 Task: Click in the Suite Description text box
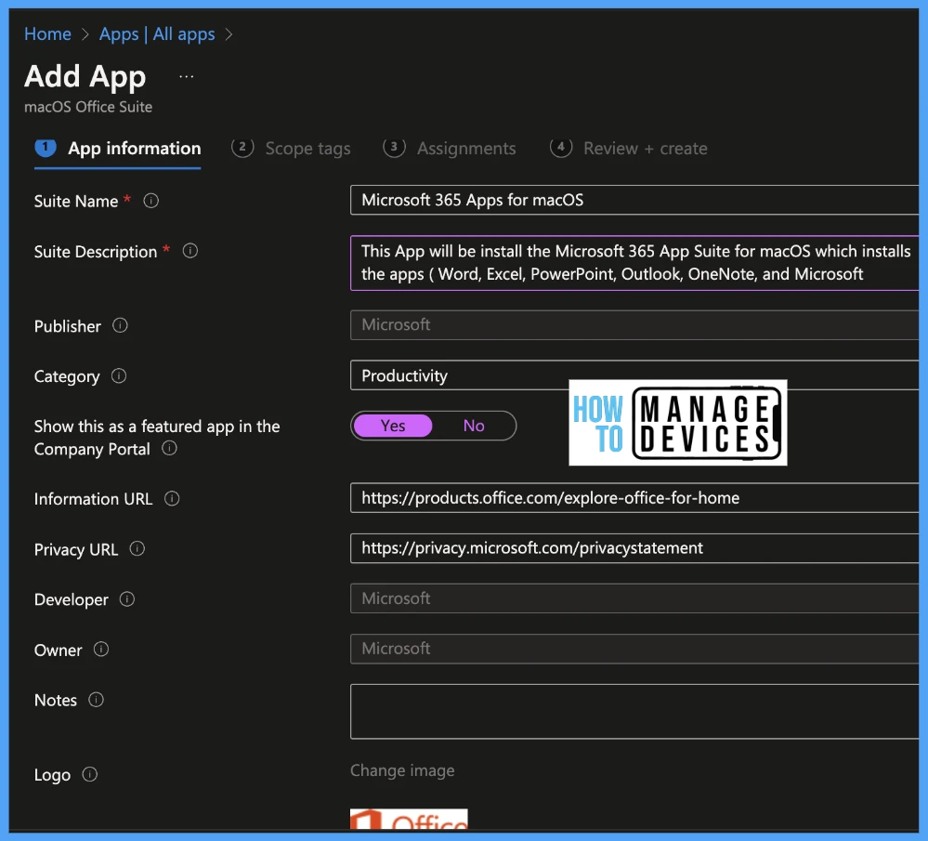634,263
